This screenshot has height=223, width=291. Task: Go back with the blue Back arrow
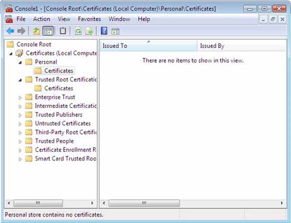(10, 31)
